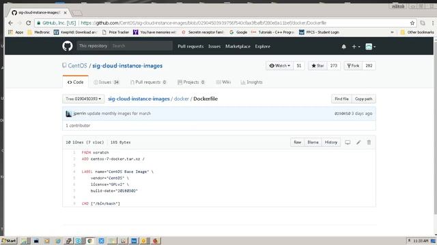Open the Yahoo memories bookmark
Viewport: 437px width, 245px height.
(155, 32)
